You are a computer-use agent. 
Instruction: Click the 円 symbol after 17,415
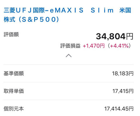point(131,91)
